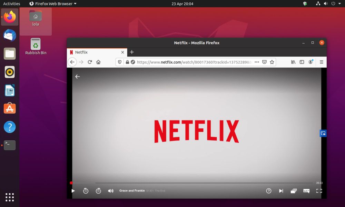The image size is (345, 207).
Task: Click the rewind 10 seconds icon
Action: pos(86,191)
